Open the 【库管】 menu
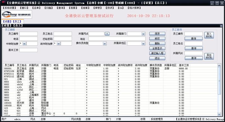 pyautogui.click(x=97, y=8)
